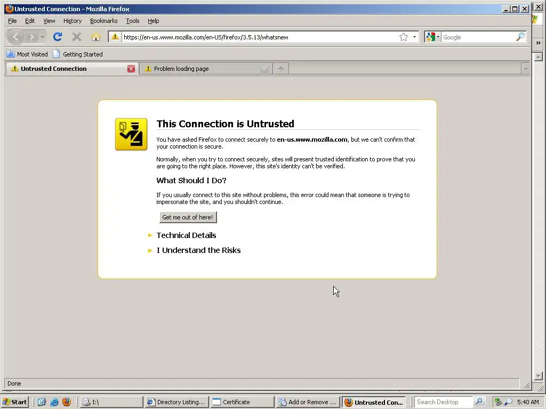Open the address bar history dropdown

click(x=414, y=37)
